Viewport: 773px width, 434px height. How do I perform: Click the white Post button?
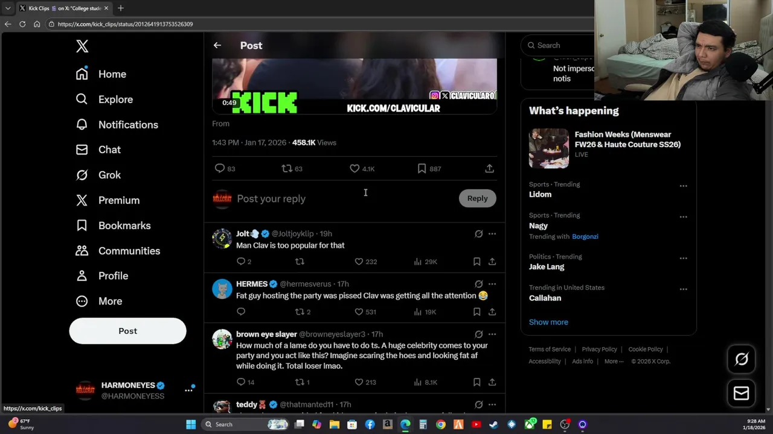[127, 331]
